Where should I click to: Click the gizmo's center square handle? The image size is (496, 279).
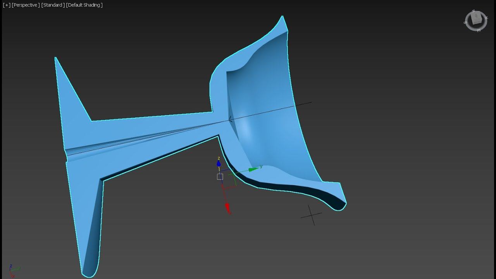point(220,177)
